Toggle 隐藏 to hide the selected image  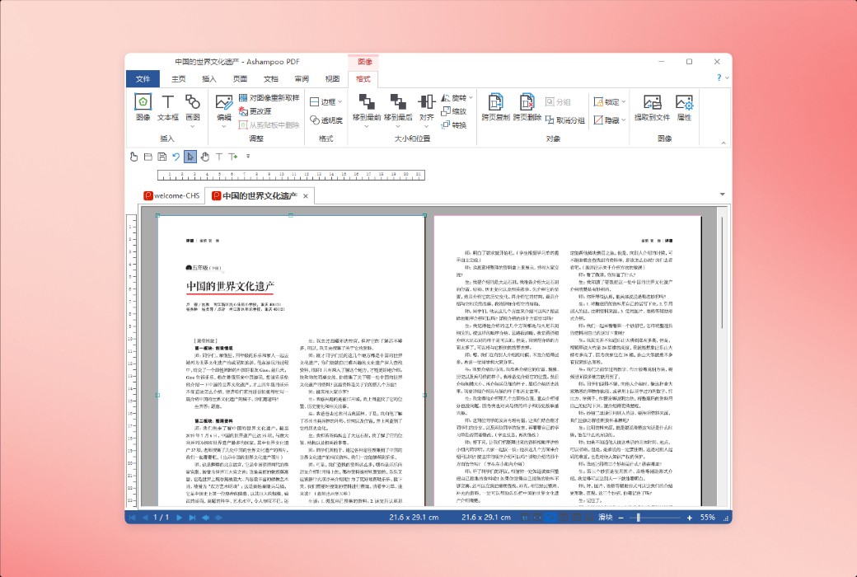pos(606,120)
